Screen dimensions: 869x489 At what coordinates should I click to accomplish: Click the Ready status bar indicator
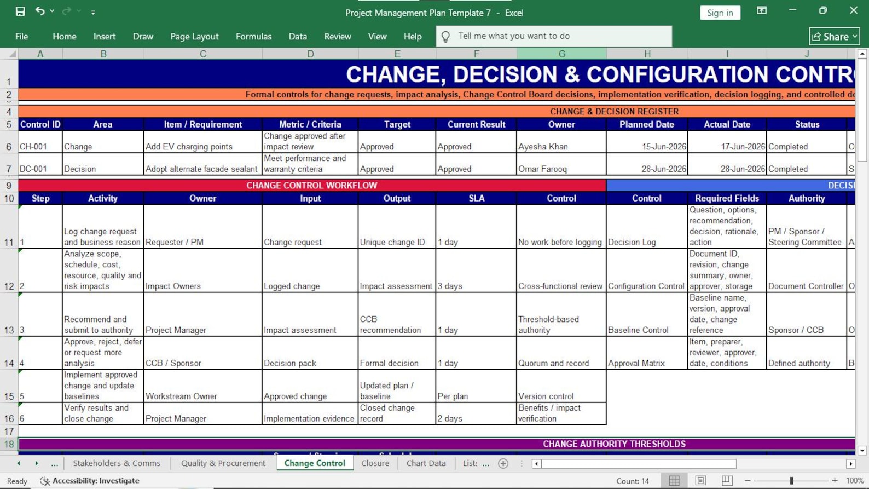pyautogui.click(x=17, y=481)
